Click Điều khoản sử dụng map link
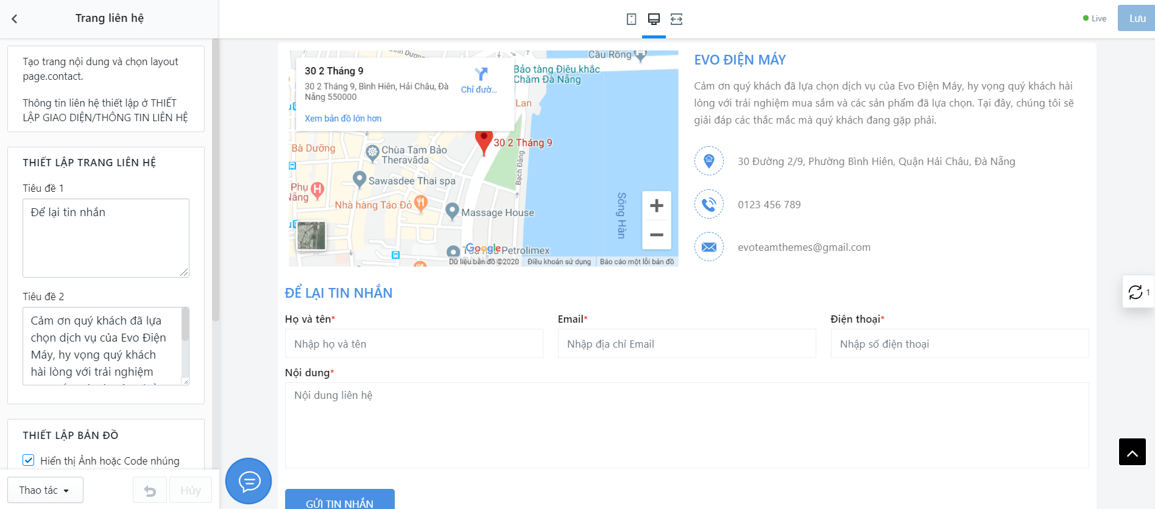 pos(559,262)
